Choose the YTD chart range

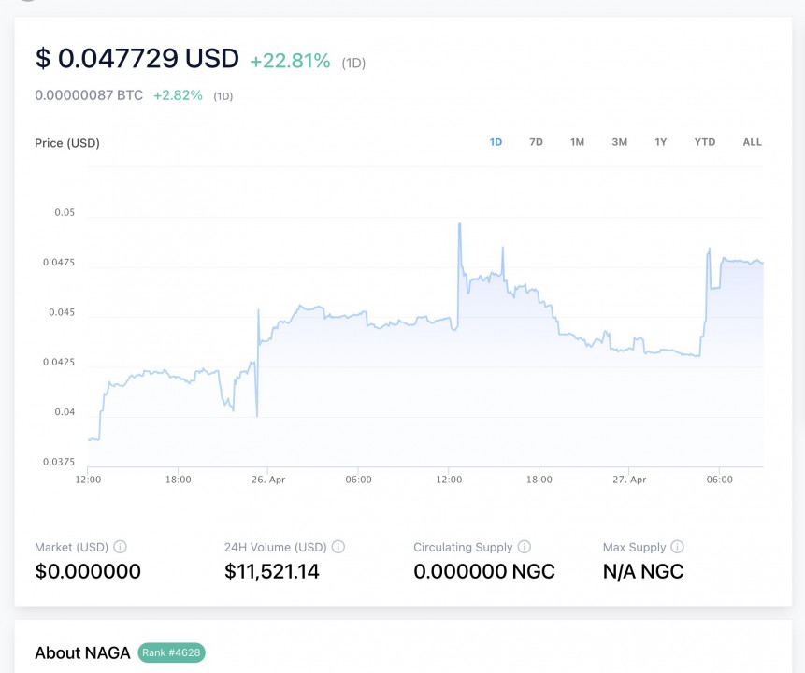pos(704,142)
